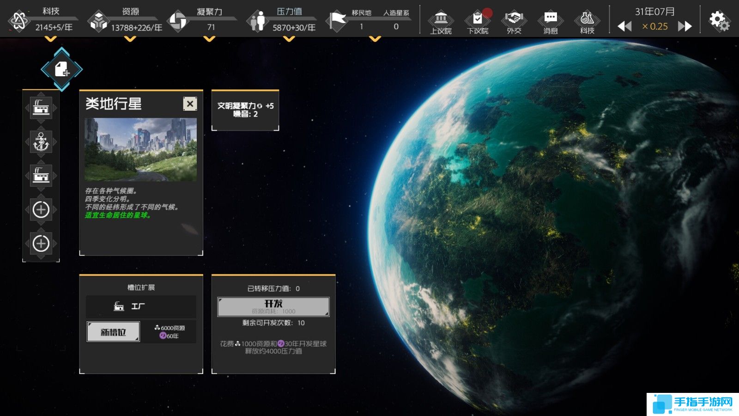Screen dimensions: 739x416
Task: Click the green 适宜生命居住的星球 text
Action: (x=118, y=215)
